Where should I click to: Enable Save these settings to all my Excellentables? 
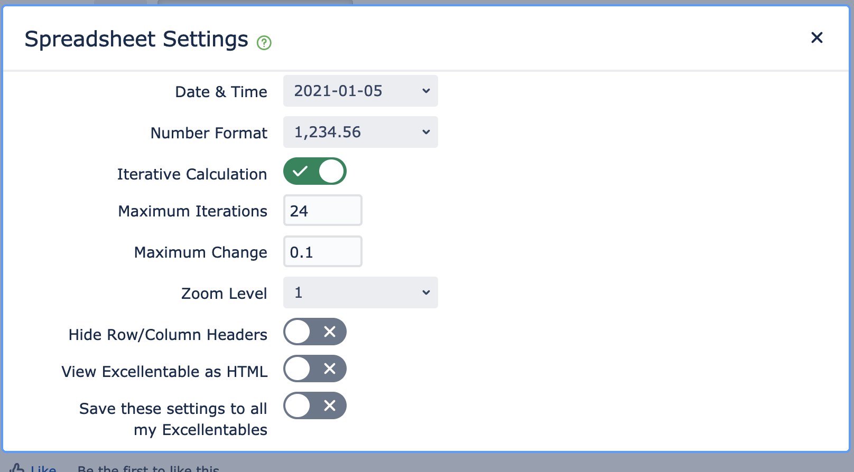tap(315, 405)
